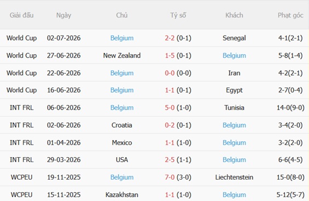This screenshot has height=201, width=309.
Task: Click Belgium link in USA match row
Action: pos(234,160)
